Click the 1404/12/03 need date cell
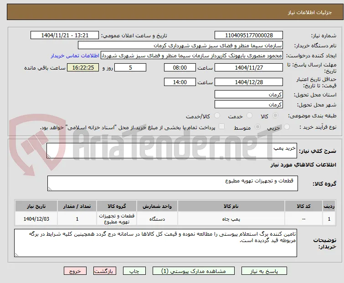This screenshot has height=283, width=344. 36,219
